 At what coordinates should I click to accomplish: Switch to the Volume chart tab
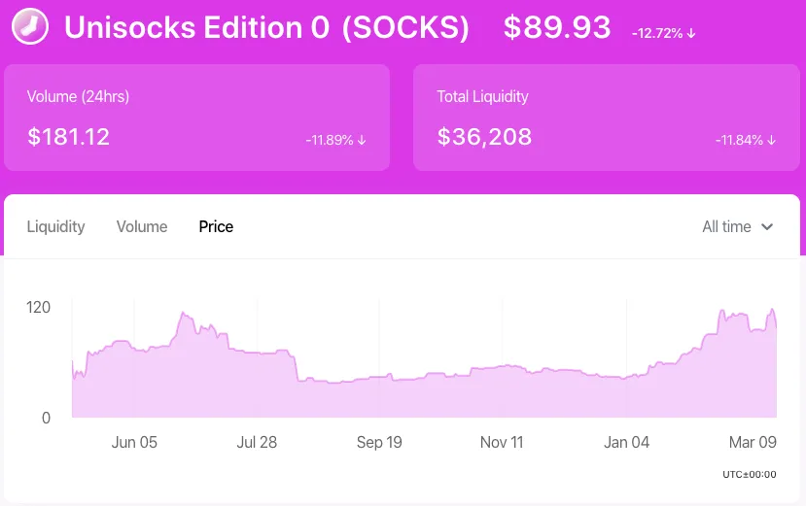(142, 226)
